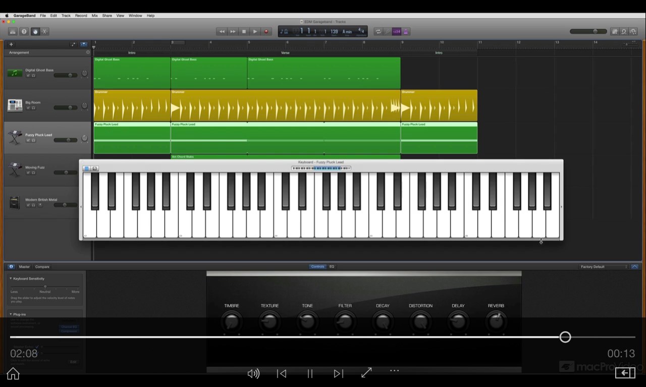The image size is (646, 387).
Task: Select the Big Room drum machine icon
Action: [x=15, y=105]
